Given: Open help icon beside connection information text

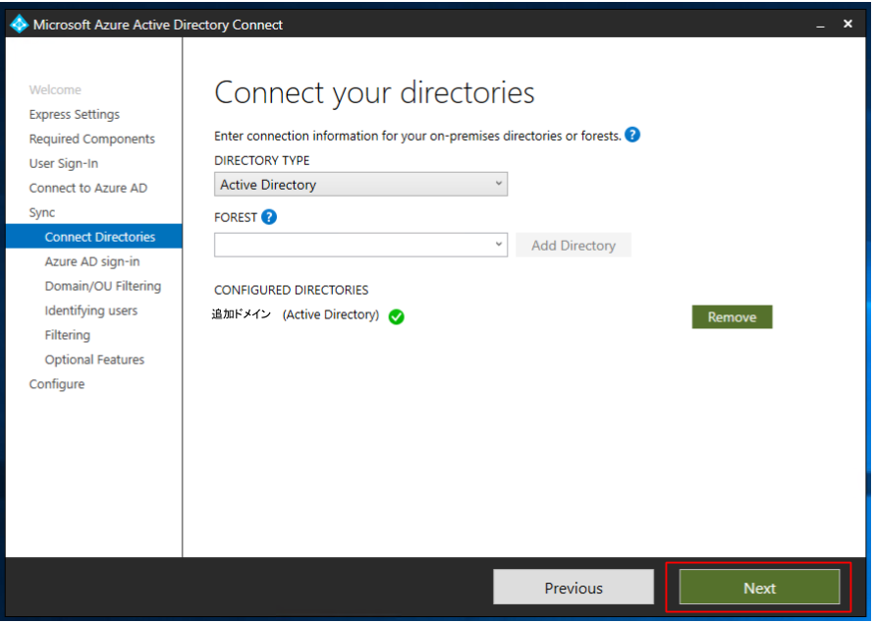Looking at the screenshot, I should tap(632, 135).
